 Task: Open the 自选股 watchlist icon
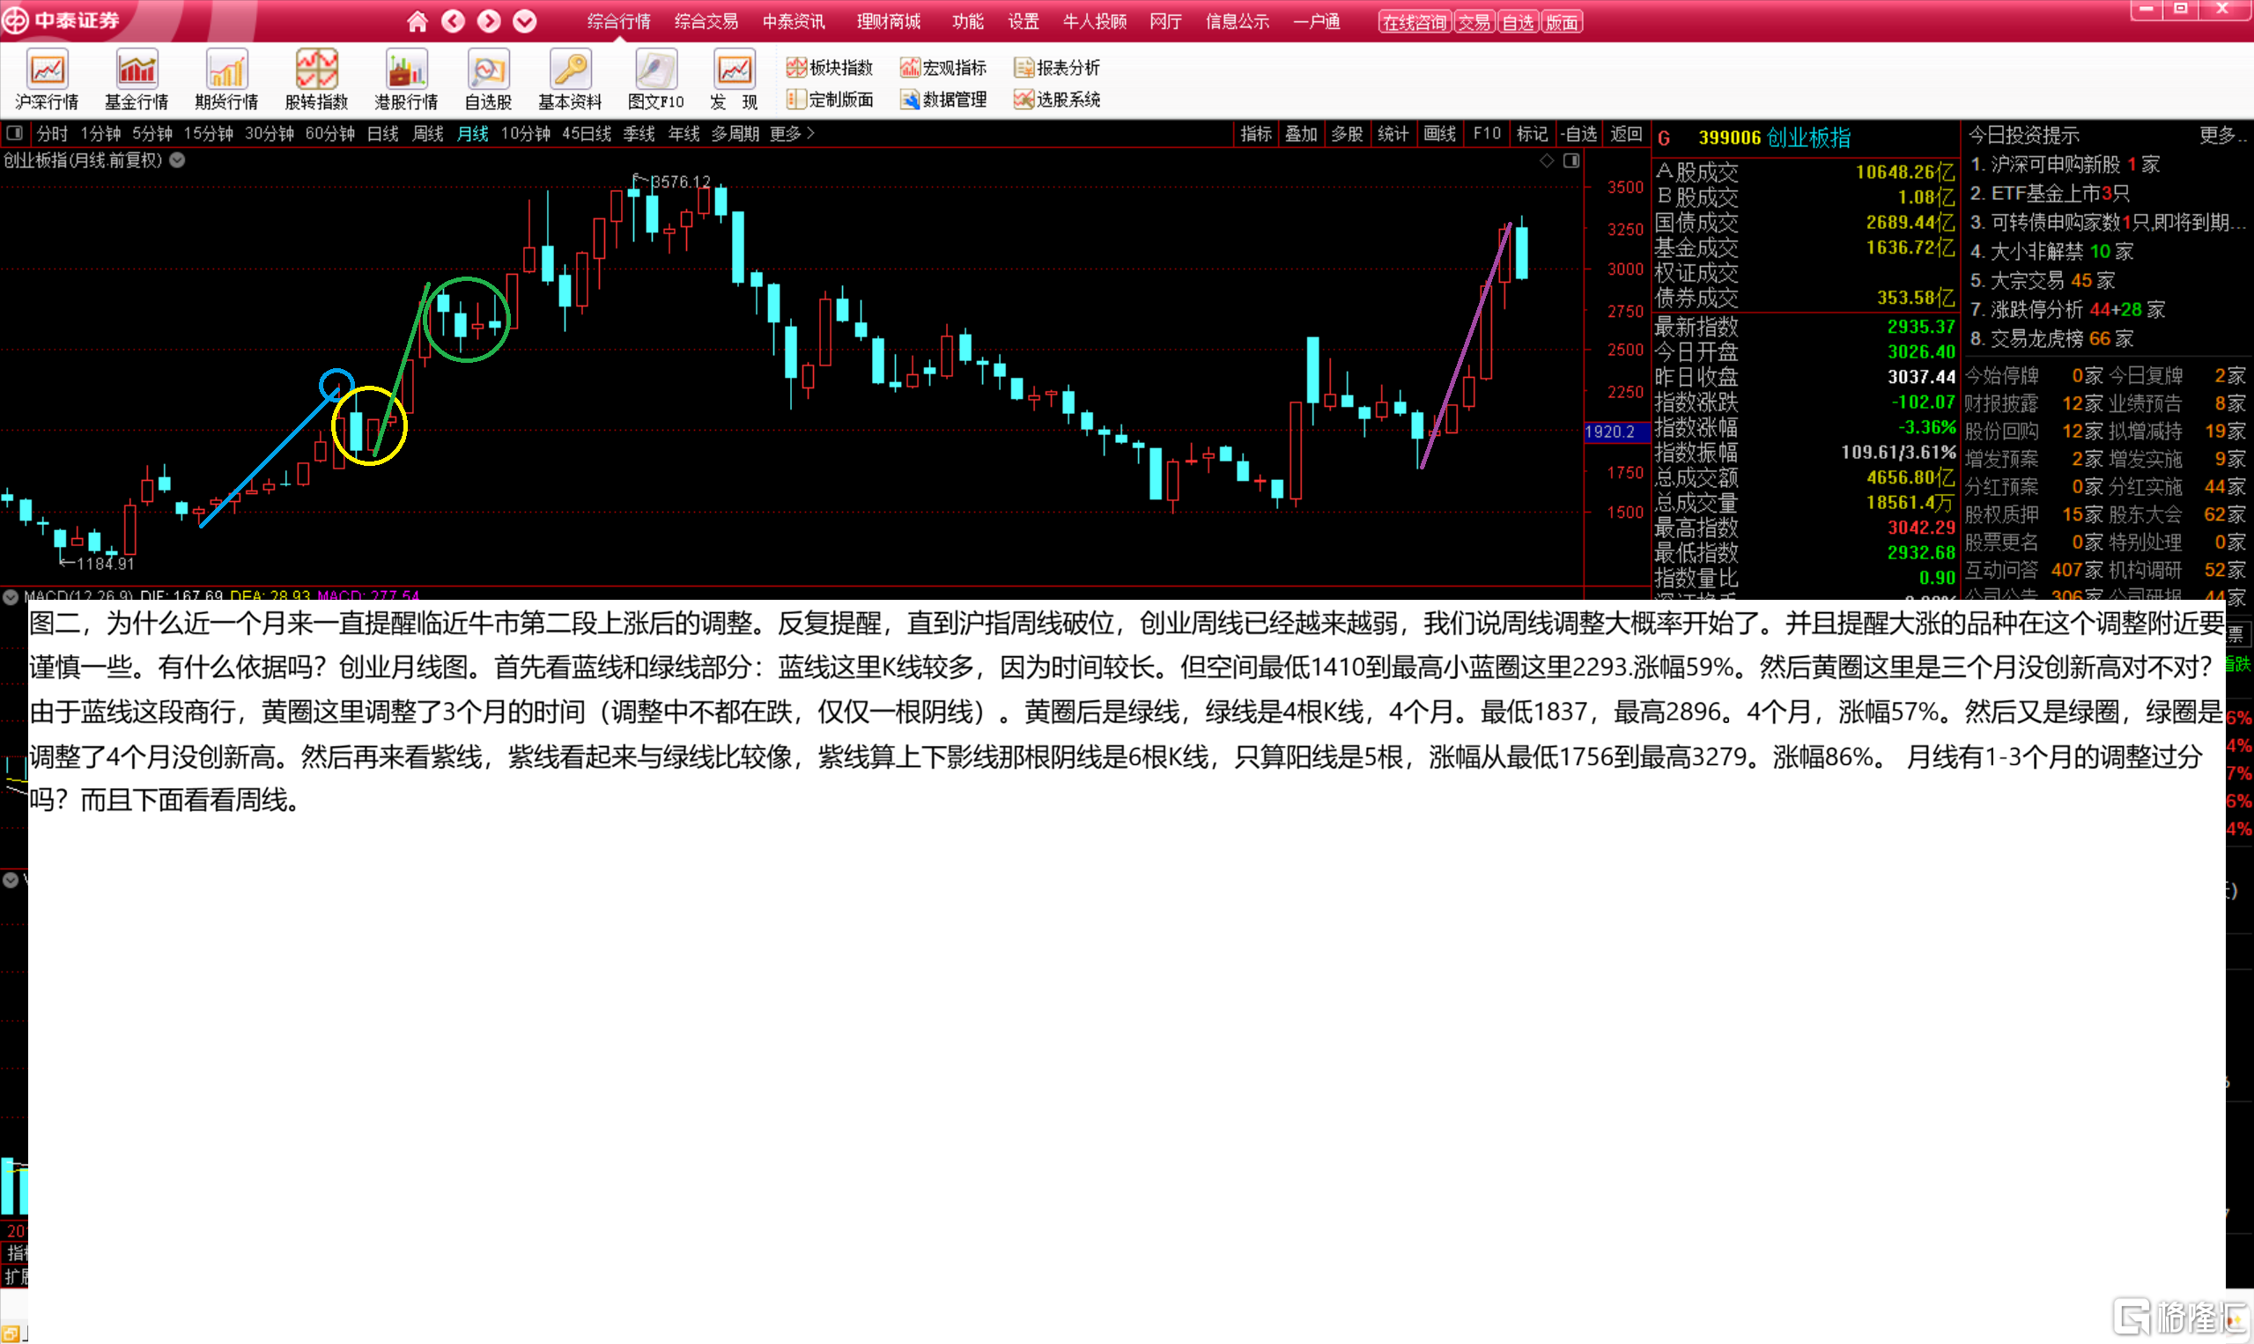[488, 70]
